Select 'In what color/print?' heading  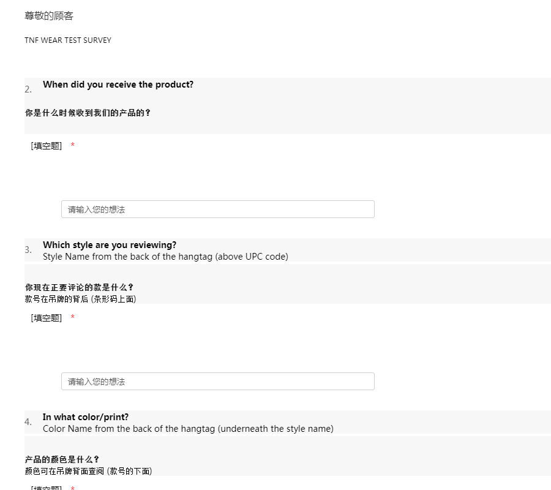[86, 417]
